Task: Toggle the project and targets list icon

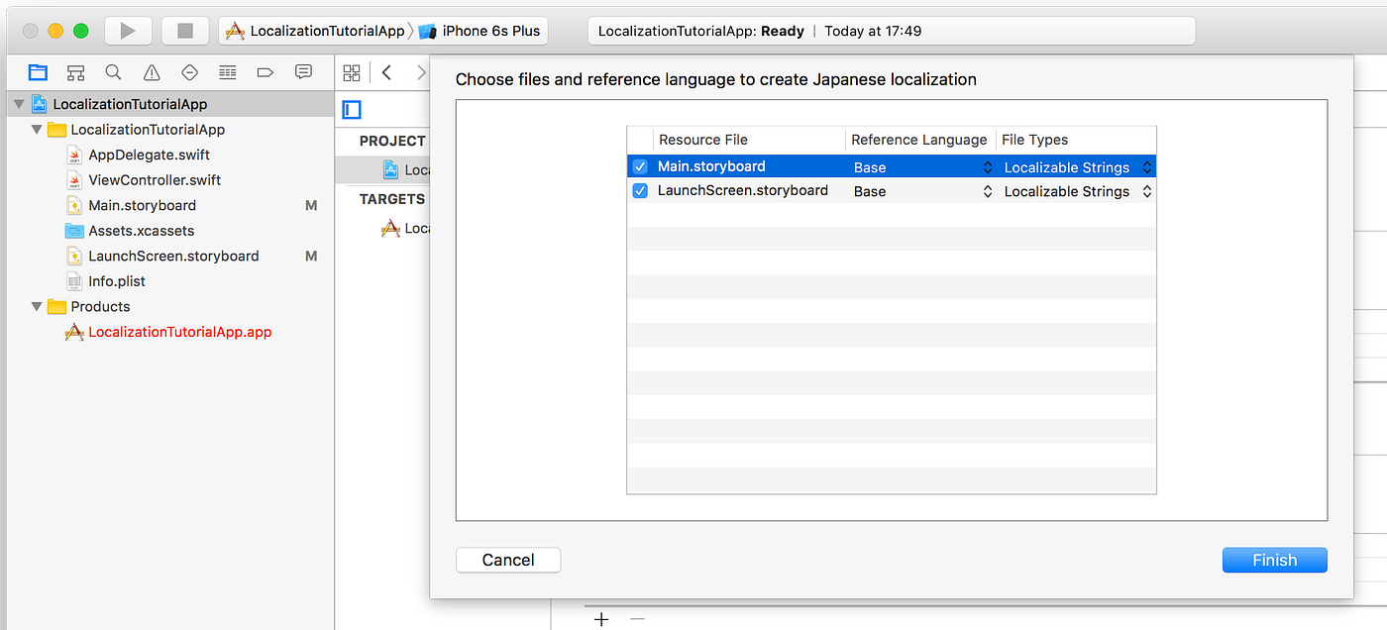Action: click(352, 110)
